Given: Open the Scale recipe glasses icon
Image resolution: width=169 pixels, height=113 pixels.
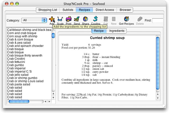Looking at the screenshot, I should tap(60, 19).
